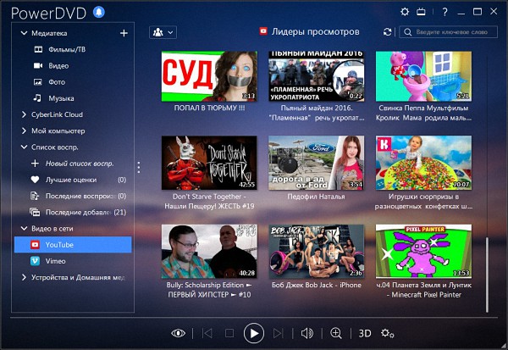Open Игрушки сюрпризы video thumbnail
Screen dimensions: 508x350
click(x=423, y=163)
